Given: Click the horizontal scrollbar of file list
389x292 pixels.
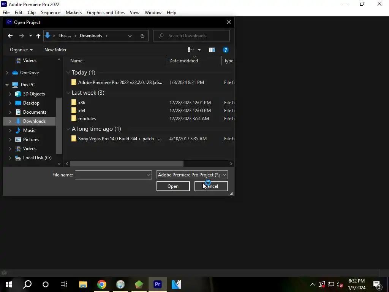Looking at the screenshot, I should coord(127,163).
